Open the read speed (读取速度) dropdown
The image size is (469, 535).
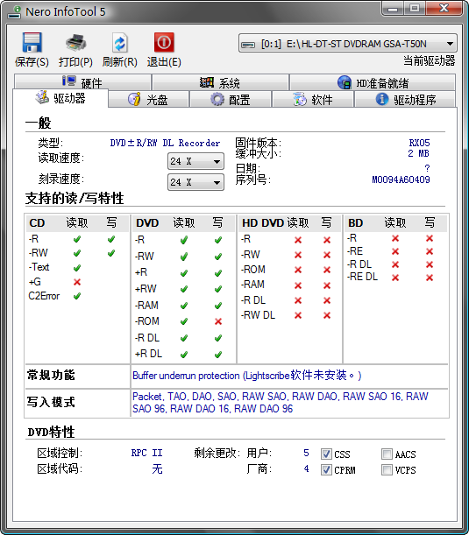[x=195, y=161]
